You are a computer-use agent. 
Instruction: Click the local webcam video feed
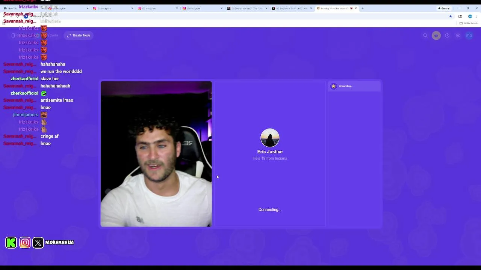(x=156, y=154)
